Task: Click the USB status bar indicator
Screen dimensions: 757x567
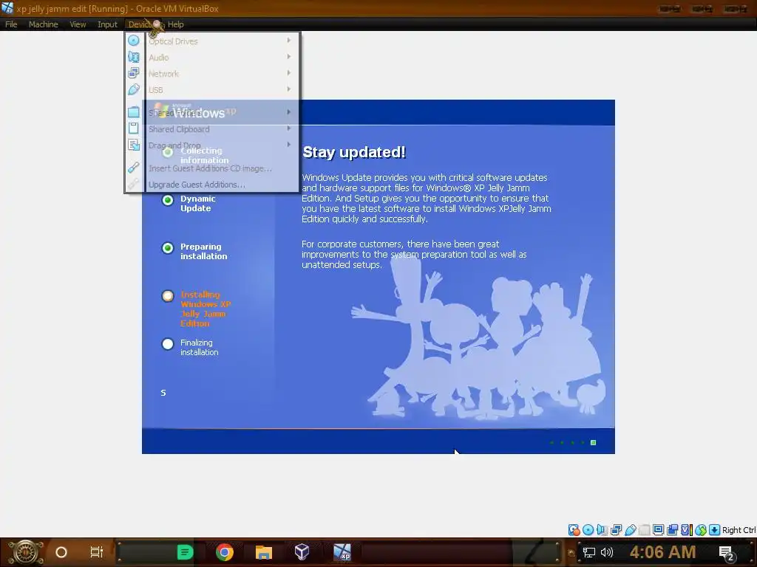Action: 630,530
